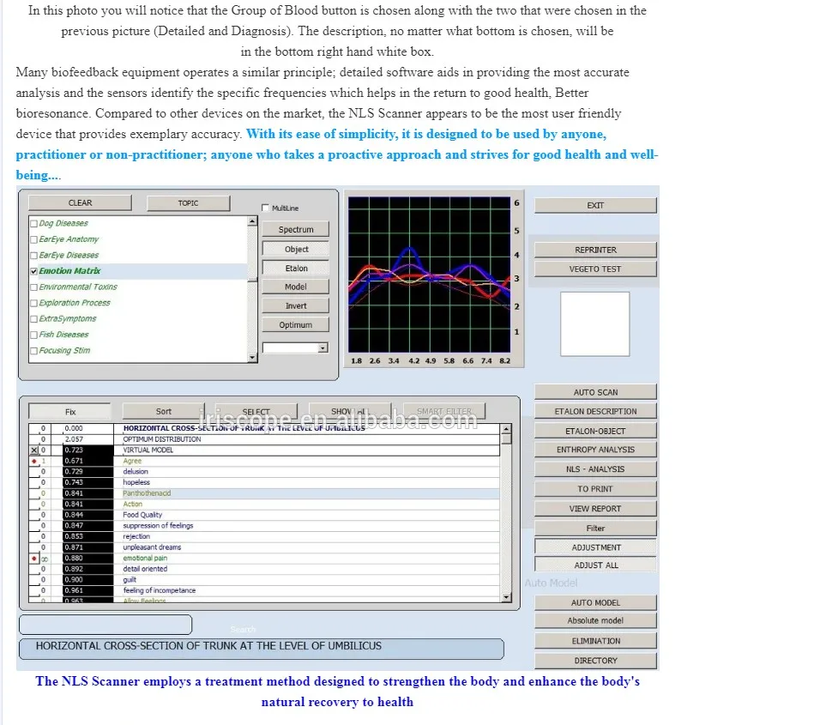Click the Object button
Image resolution: width=820 pixels, height=725 pixels.
tap(296, 249)
